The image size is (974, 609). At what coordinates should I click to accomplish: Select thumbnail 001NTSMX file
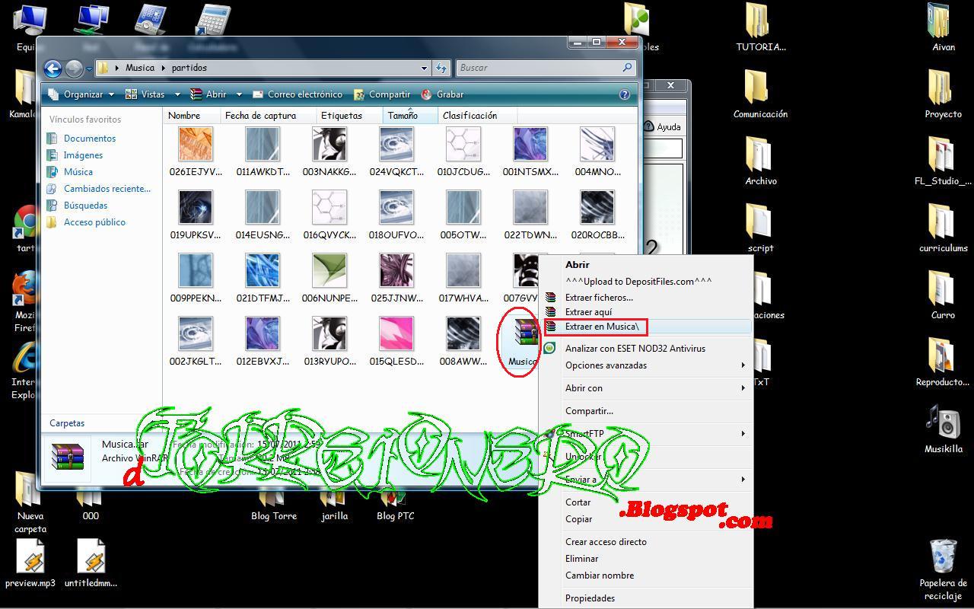(530, 151)
